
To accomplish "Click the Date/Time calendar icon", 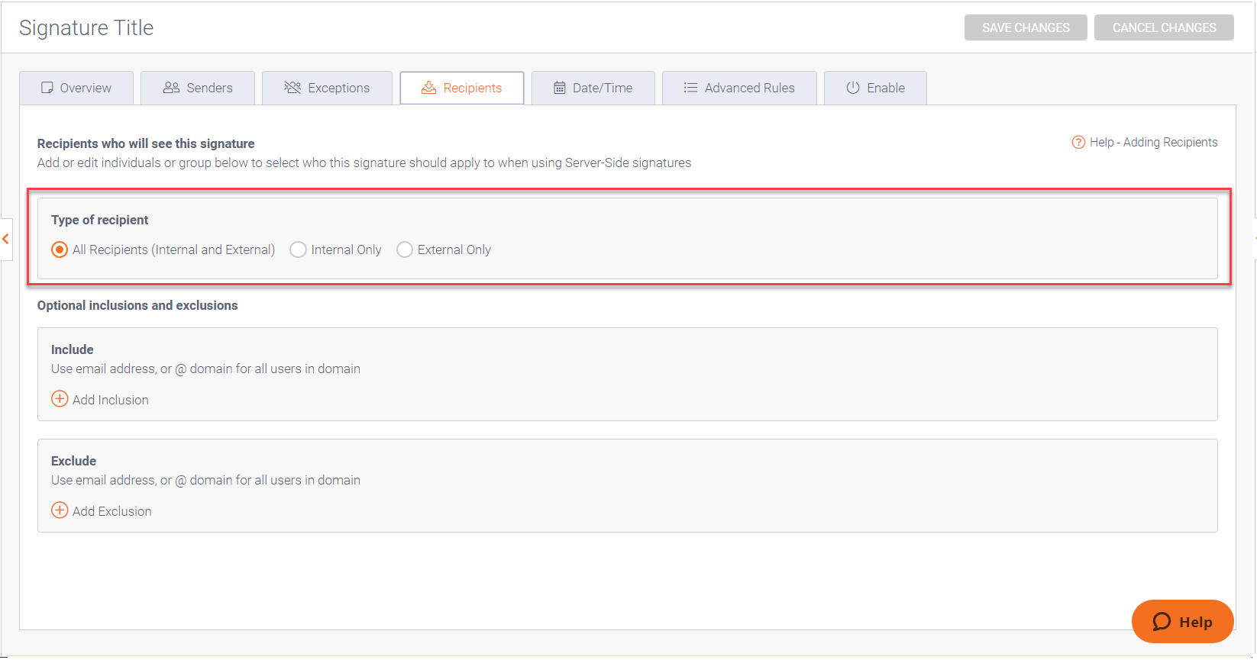I will 560,88.
